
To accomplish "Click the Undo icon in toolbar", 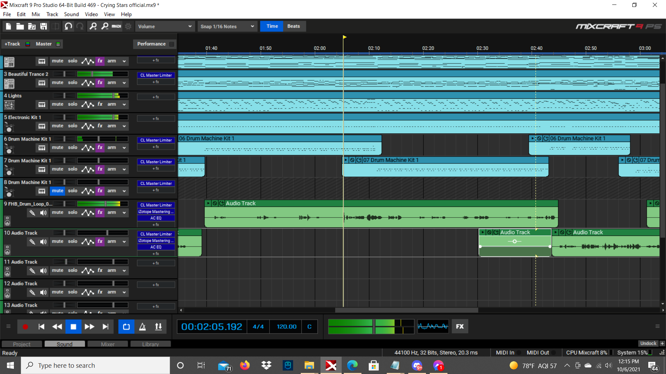I will click(x=68, y=26).
